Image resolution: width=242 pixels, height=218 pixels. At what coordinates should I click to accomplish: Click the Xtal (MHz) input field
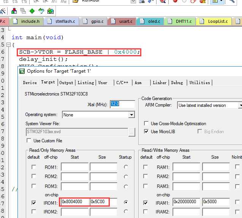(x=123, y=104)
